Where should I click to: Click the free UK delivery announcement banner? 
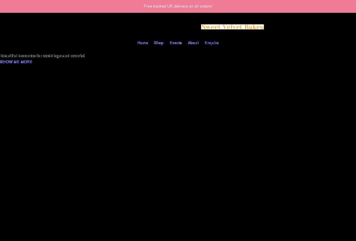pyautogui.click(x=178, y=6)
